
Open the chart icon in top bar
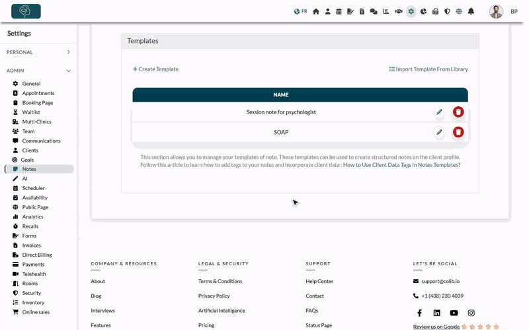[386, 11]
